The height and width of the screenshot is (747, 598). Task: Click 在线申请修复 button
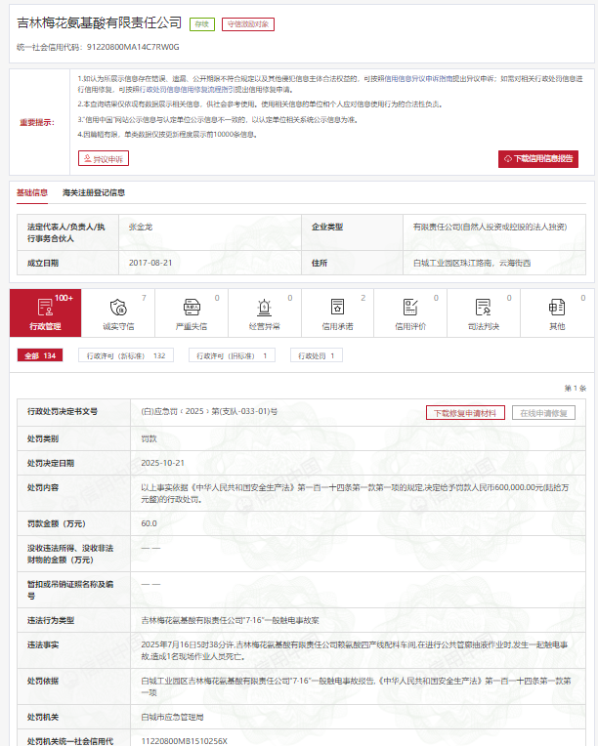(x=543, y=413)
